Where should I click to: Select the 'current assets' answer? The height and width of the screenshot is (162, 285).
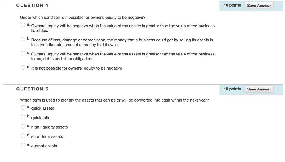click(x=23, y=145)
